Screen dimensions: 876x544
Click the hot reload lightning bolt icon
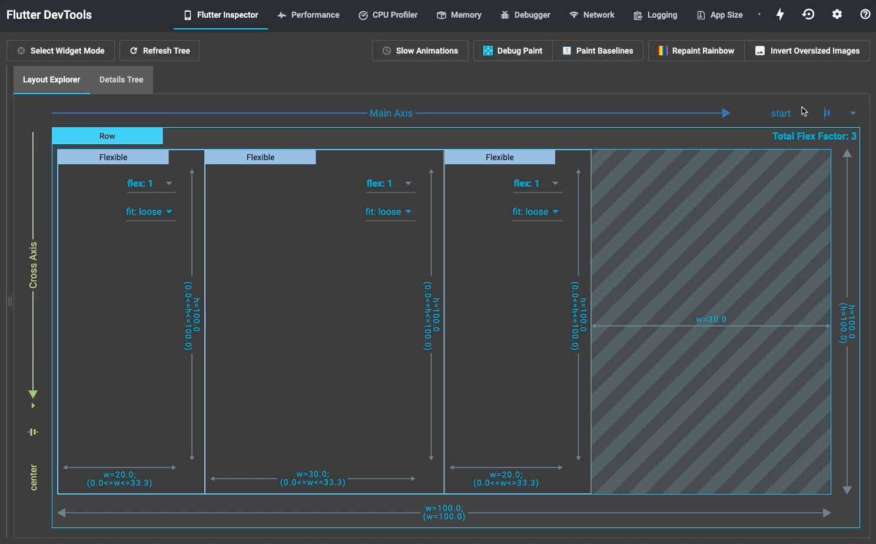click(779, 14)
